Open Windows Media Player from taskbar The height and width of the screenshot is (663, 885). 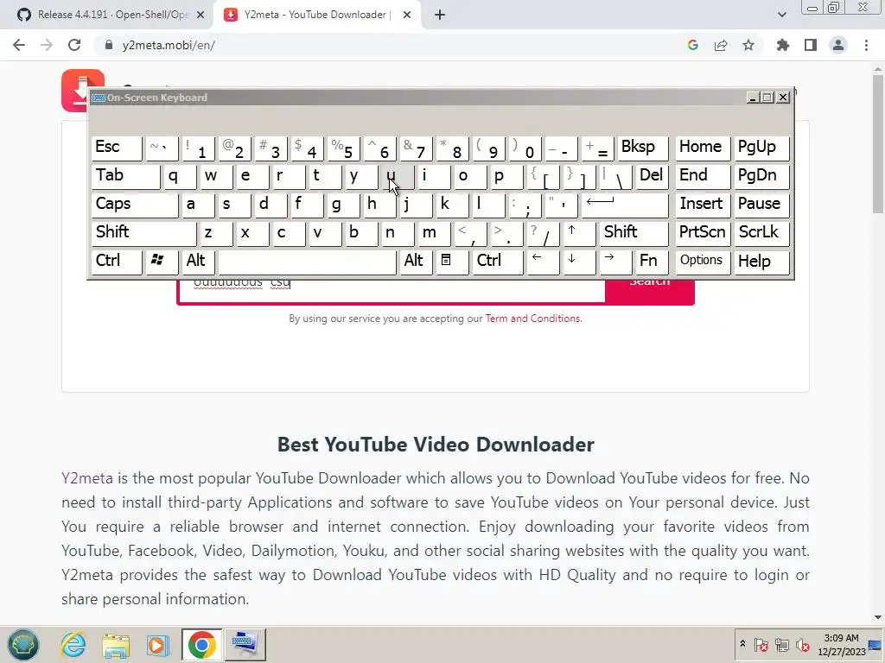click(157, 644)
